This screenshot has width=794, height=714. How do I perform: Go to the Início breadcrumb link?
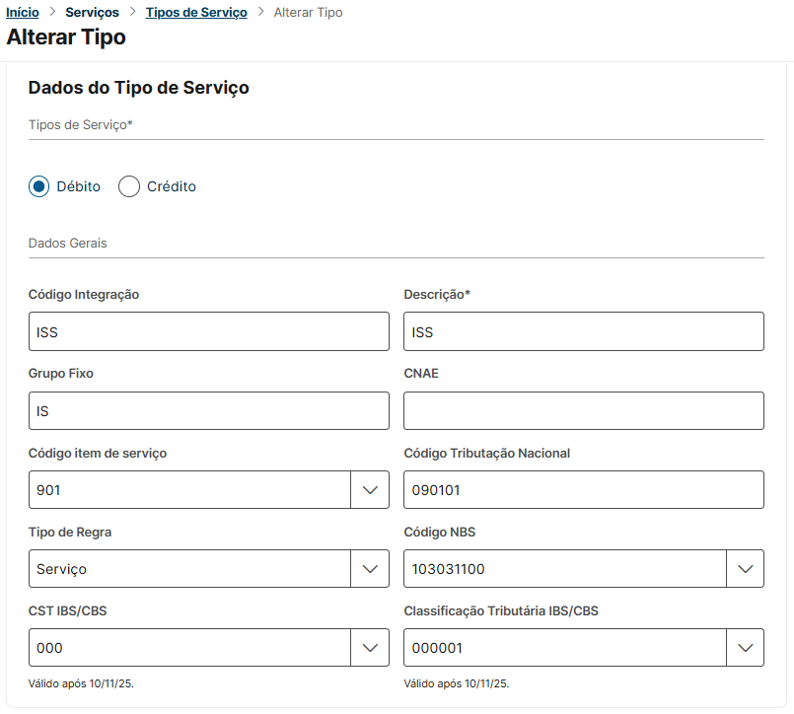pyautogui.click(x=23, y=13)
